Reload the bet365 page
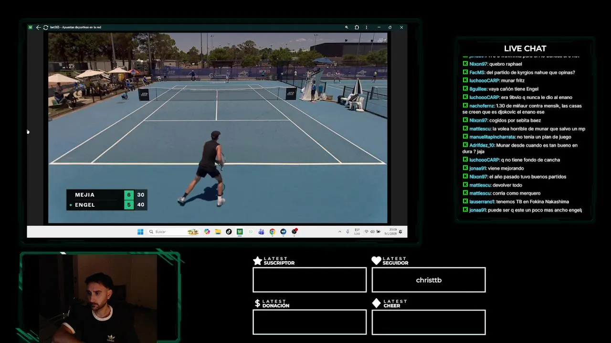This screenshot has width=611, height=343. 45,27
